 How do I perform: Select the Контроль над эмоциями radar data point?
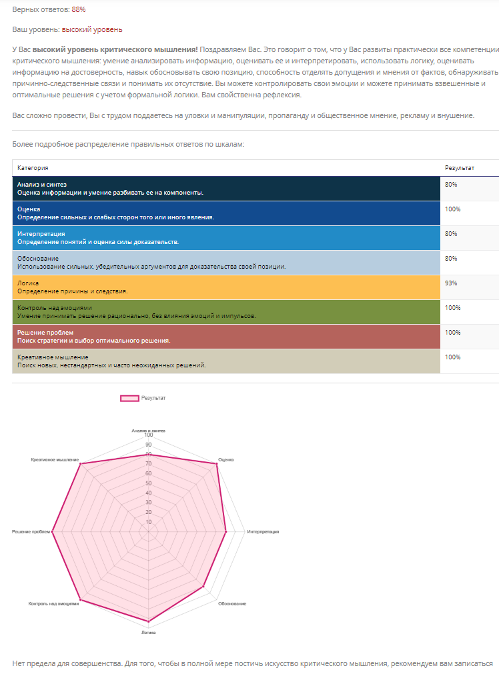[x=81, y=600]
